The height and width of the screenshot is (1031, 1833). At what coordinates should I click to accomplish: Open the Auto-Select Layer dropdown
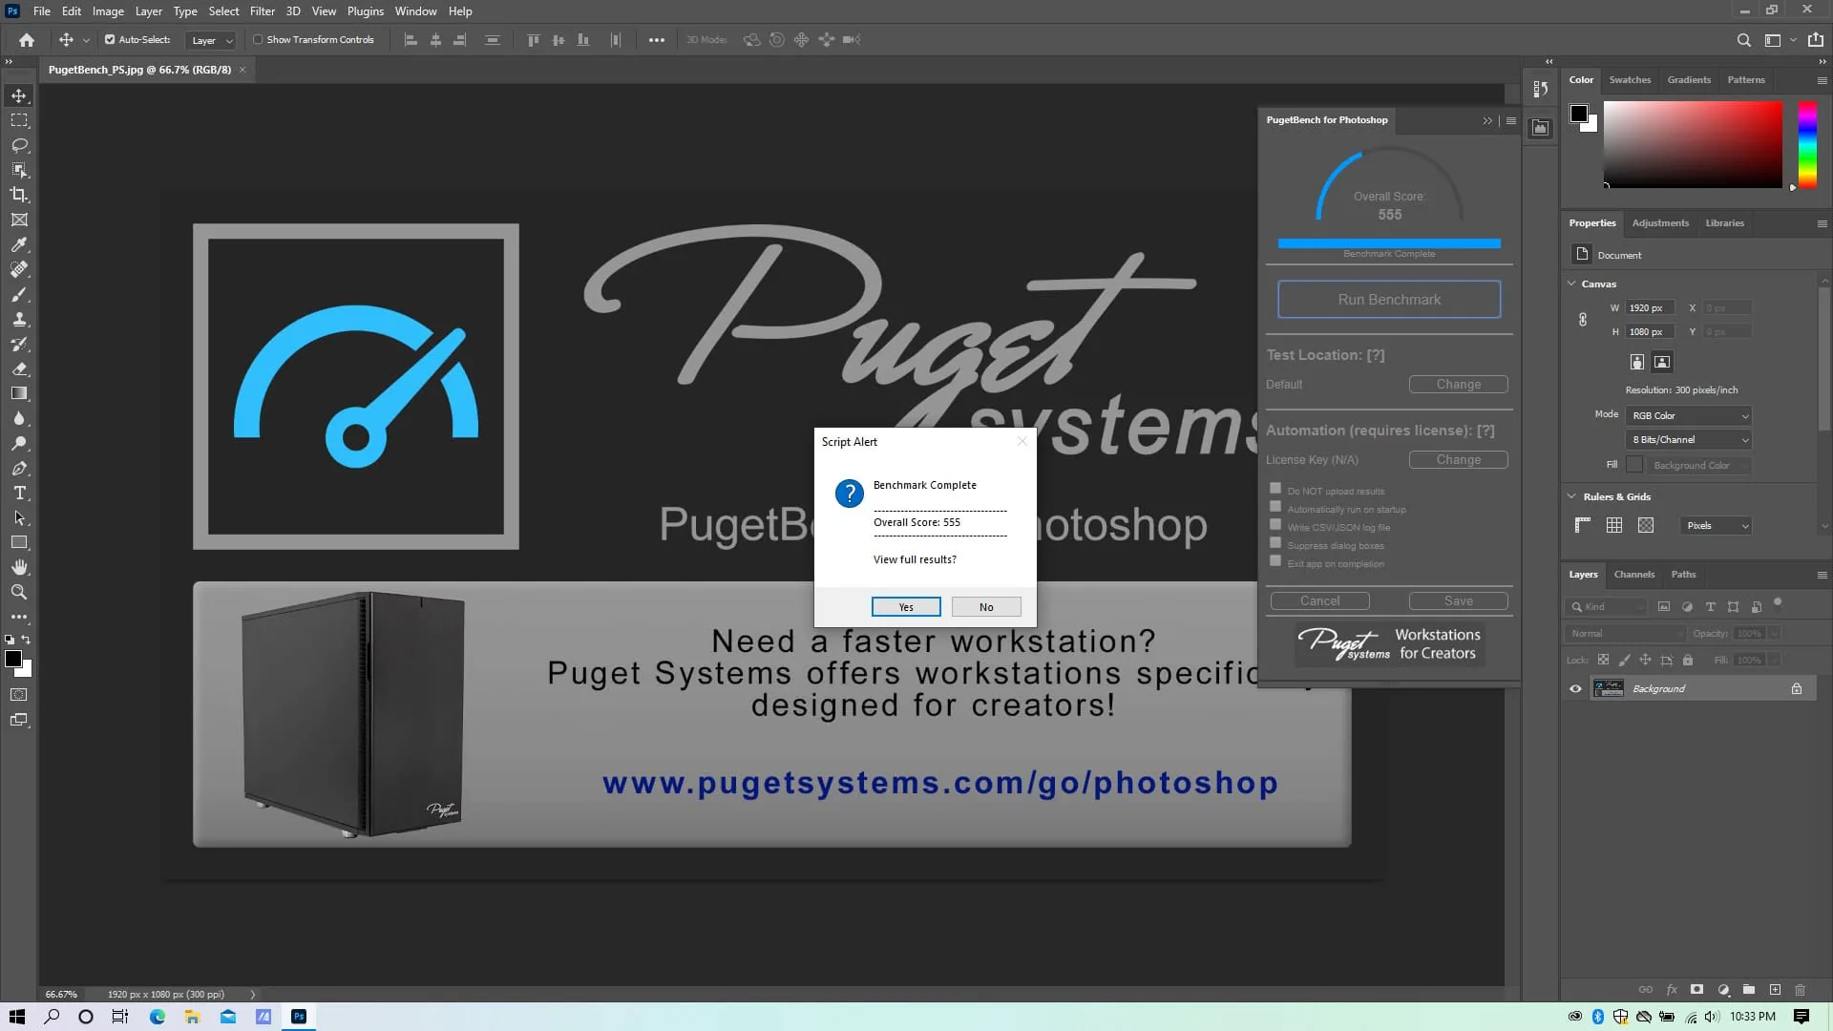(211, 40)
